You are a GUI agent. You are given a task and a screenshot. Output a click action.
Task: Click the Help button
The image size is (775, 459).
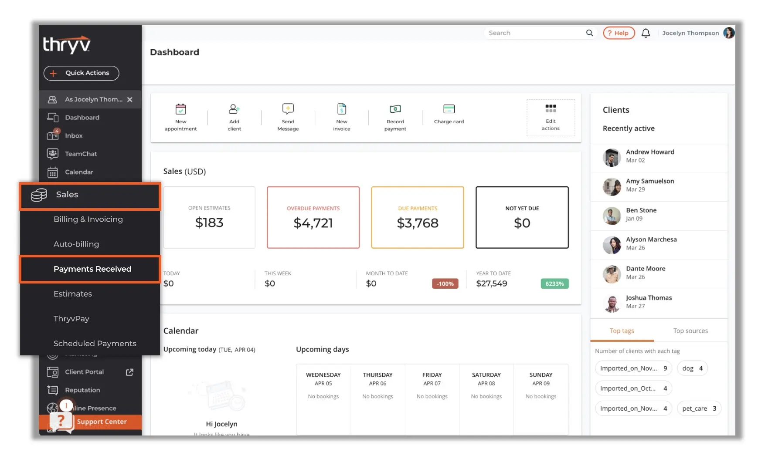[619, 33]
